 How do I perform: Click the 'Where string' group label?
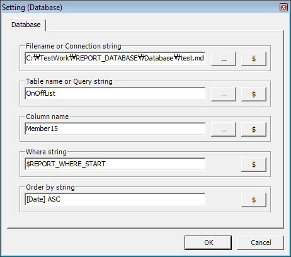pyautogui.click(x=46, y=152)
